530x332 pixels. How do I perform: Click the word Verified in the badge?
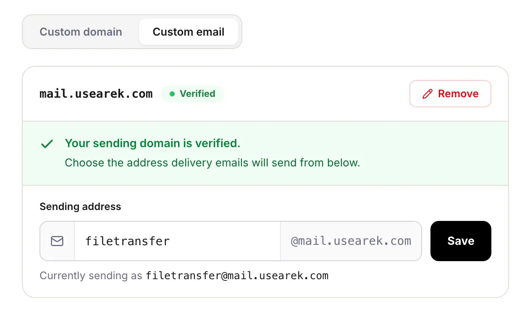197,94
